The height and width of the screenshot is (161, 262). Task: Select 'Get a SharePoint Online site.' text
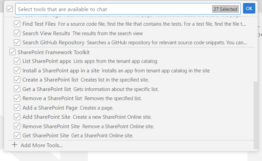coord(102,136)
